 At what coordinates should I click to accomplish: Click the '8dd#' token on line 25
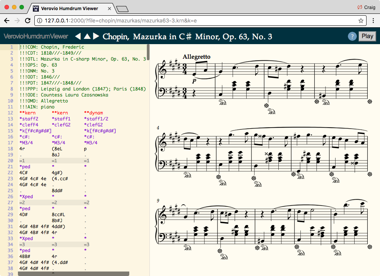(x=57, y=191)
